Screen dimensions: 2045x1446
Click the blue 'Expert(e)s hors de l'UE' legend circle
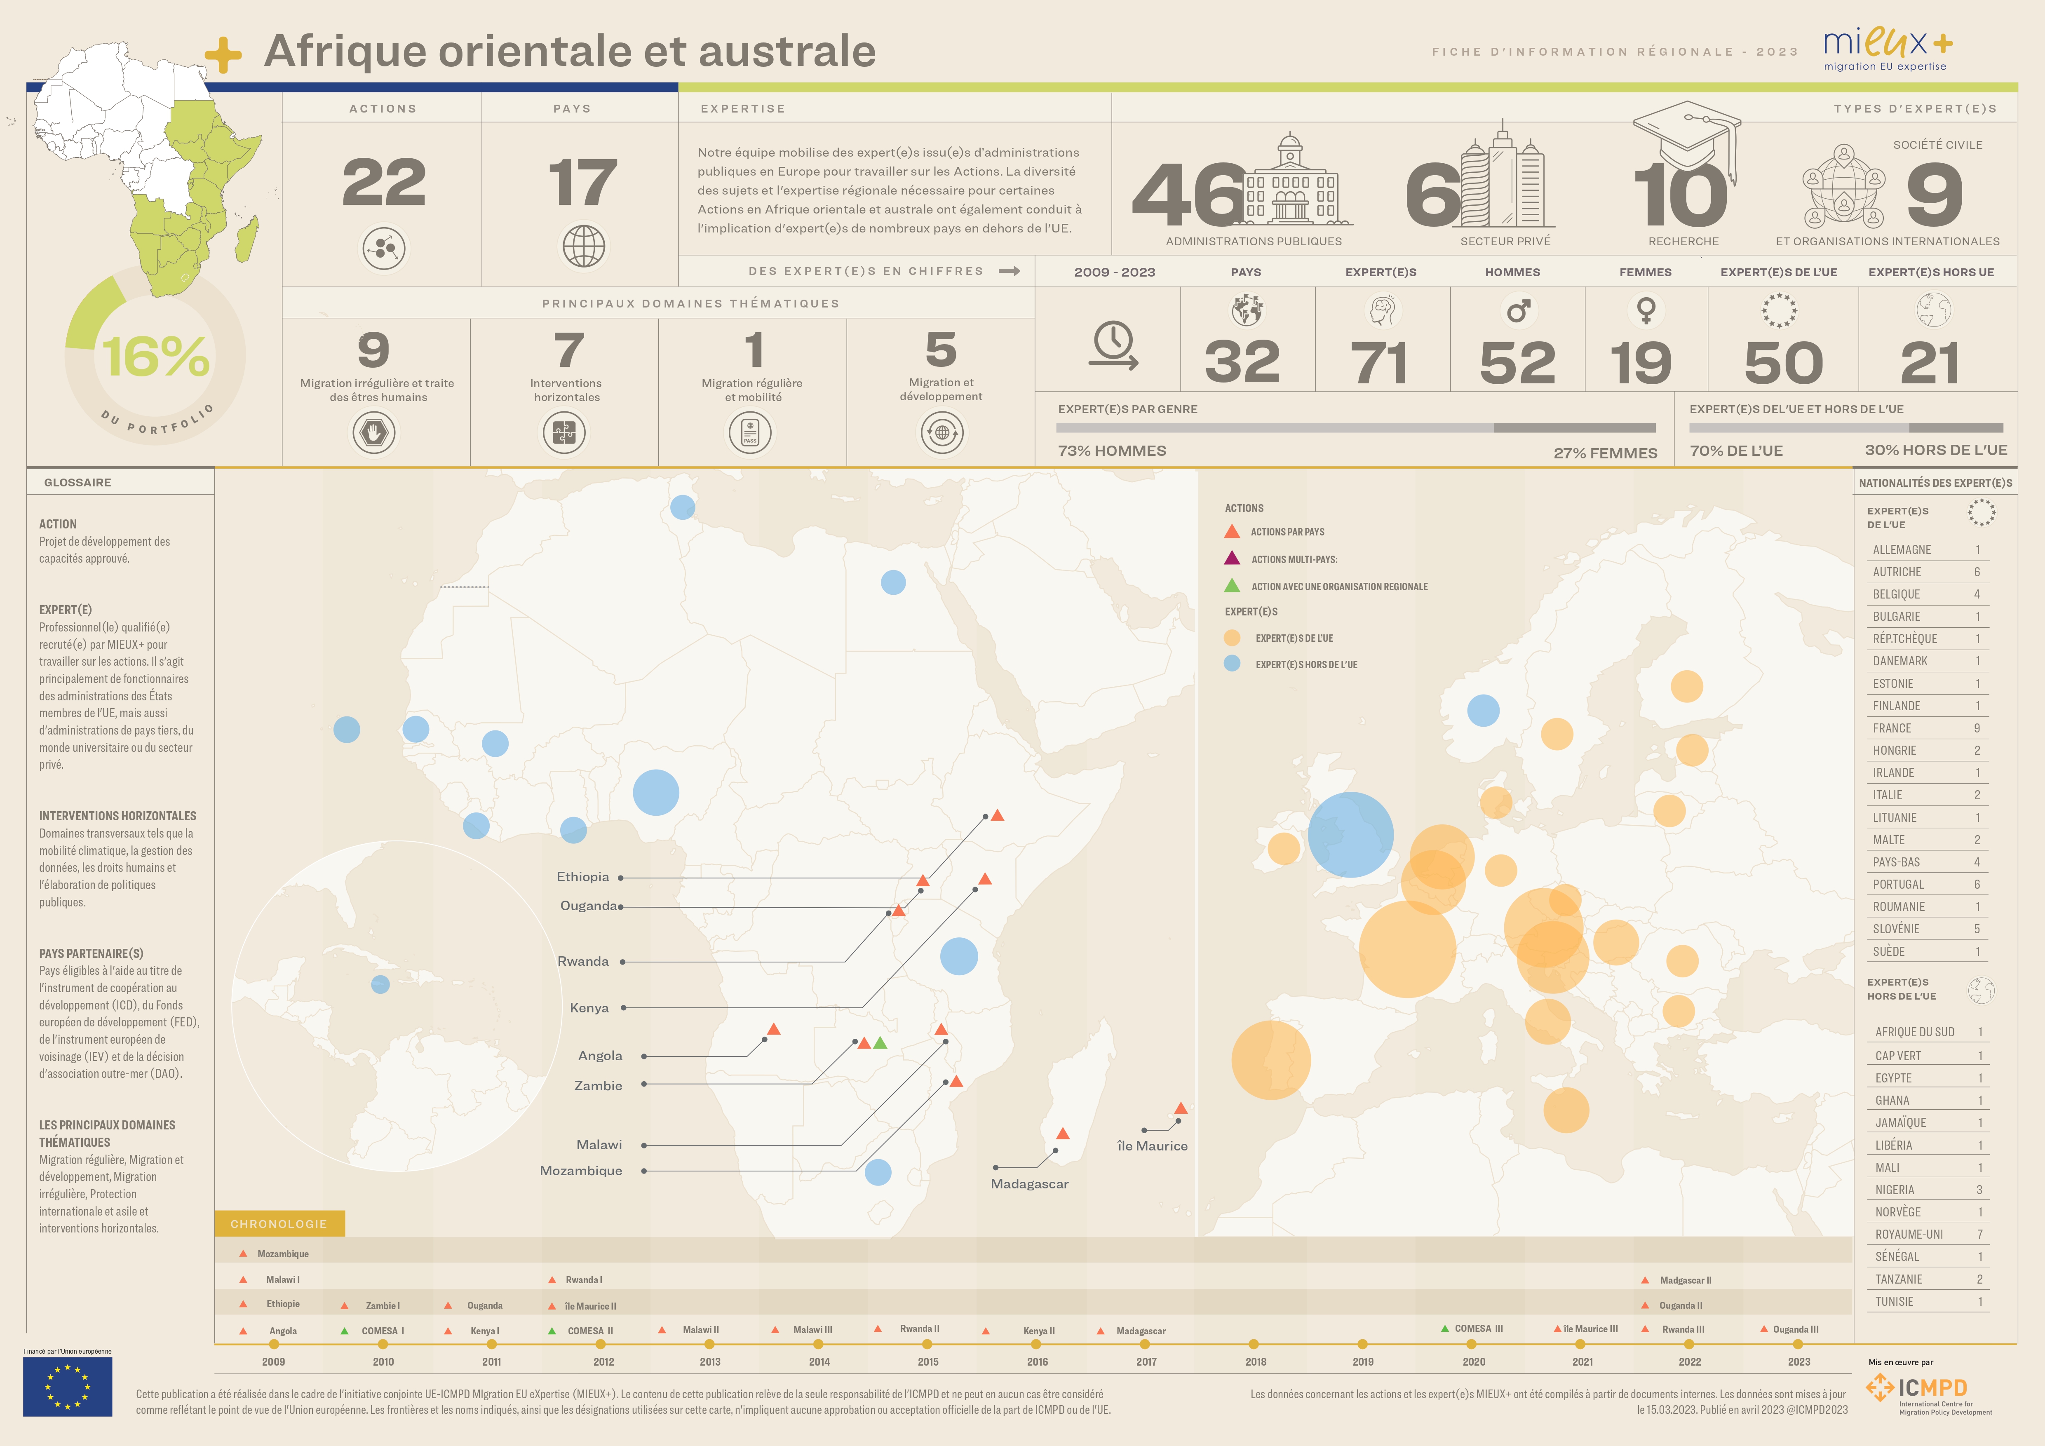tap(1232, 663)
